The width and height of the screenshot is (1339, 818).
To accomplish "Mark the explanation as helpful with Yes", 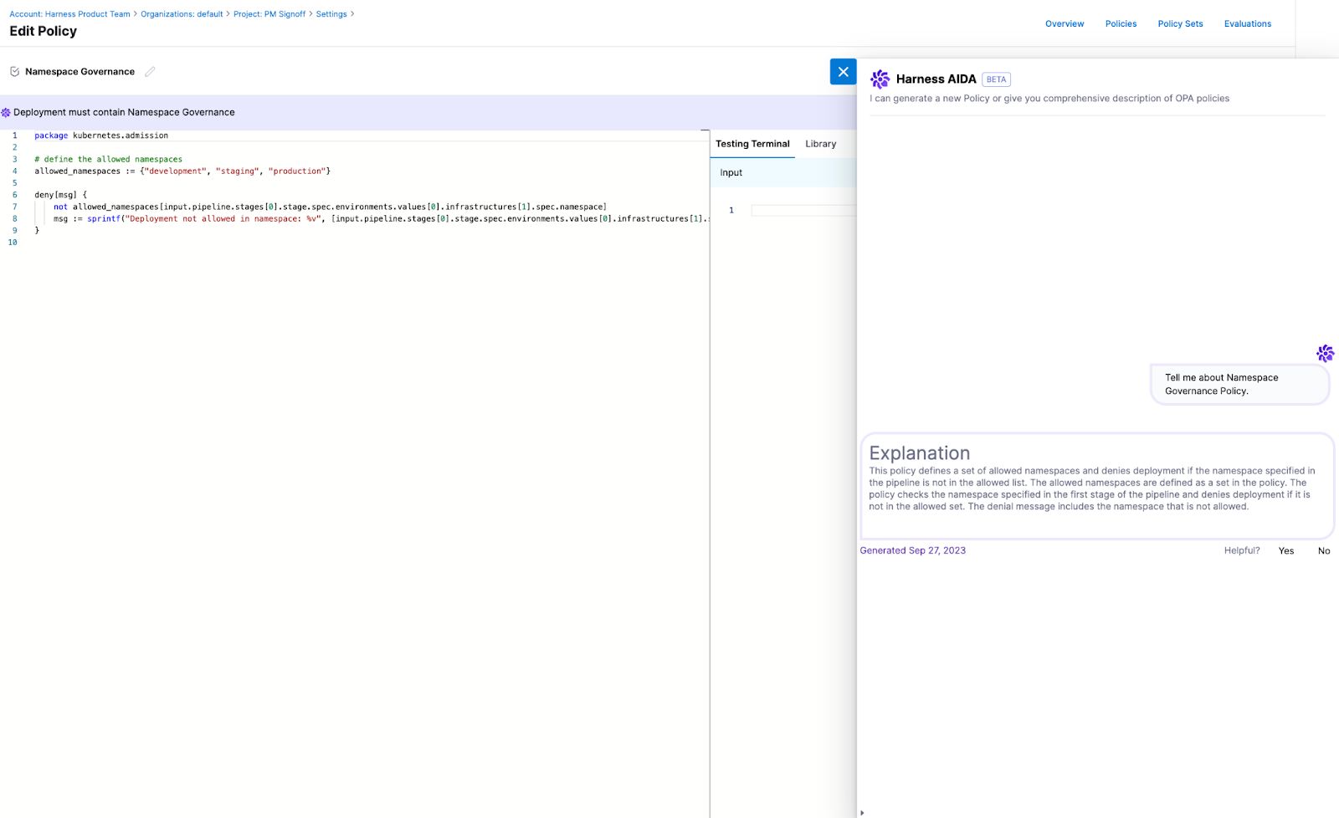I will point(1285,551).
